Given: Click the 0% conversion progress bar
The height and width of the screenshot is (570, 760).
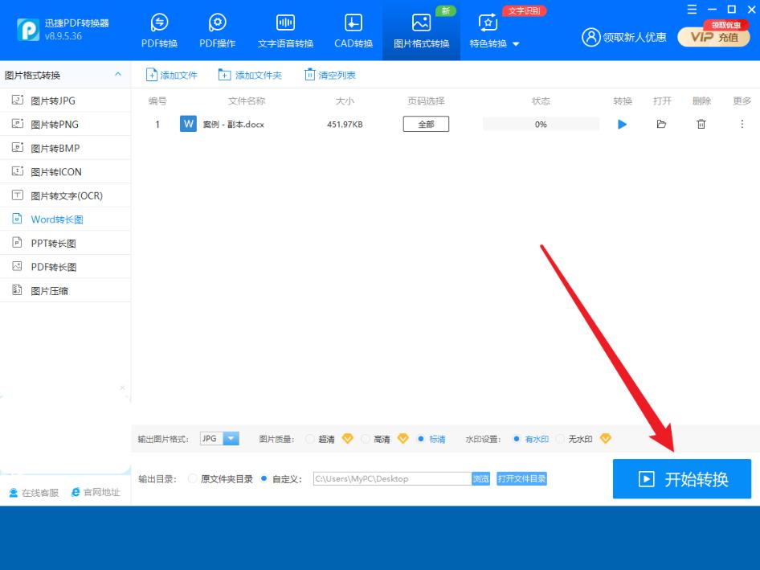Looking at the screenshot, I should point(541,125).
